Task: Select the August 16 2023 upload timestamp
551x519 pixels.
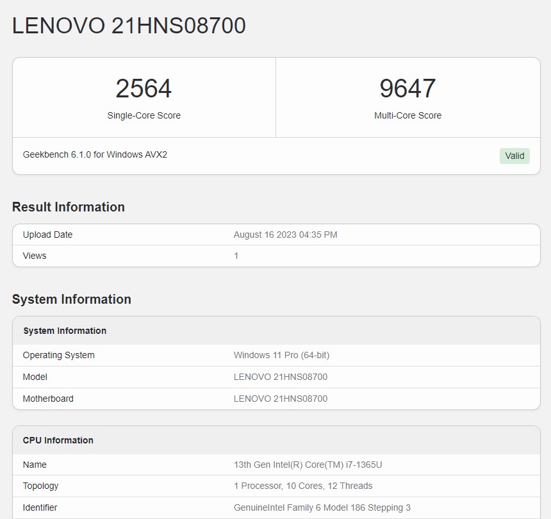Action: tap(285, 235)
